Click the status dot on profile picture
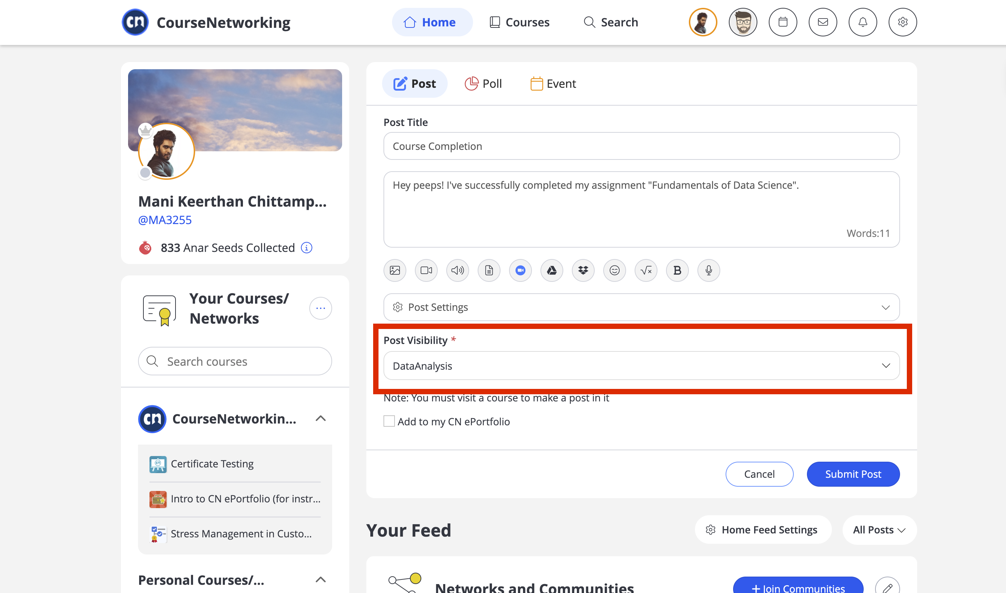The width and height of the screenshot is (1006, 593). pyautogui.click(x=146, y=173)
